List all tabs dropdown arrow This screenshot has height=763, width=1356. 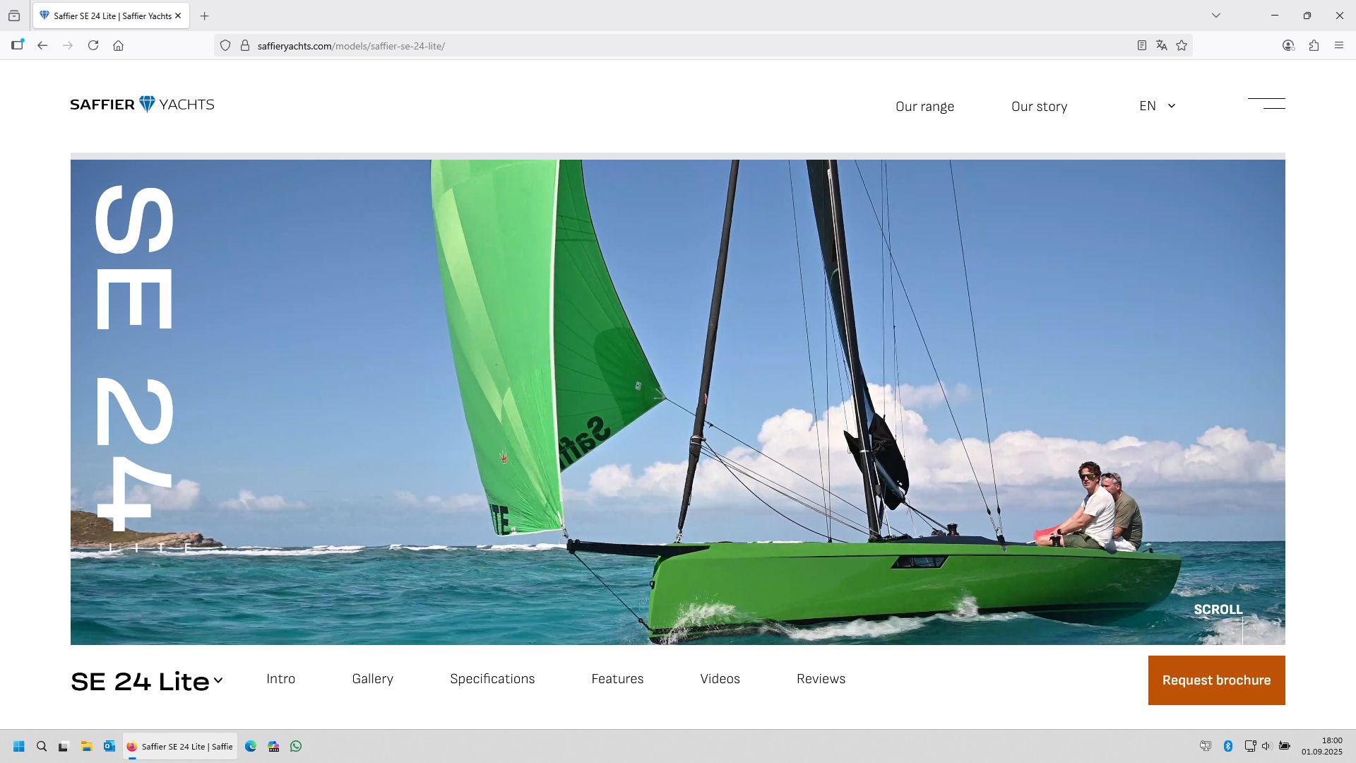point(1216,16)
